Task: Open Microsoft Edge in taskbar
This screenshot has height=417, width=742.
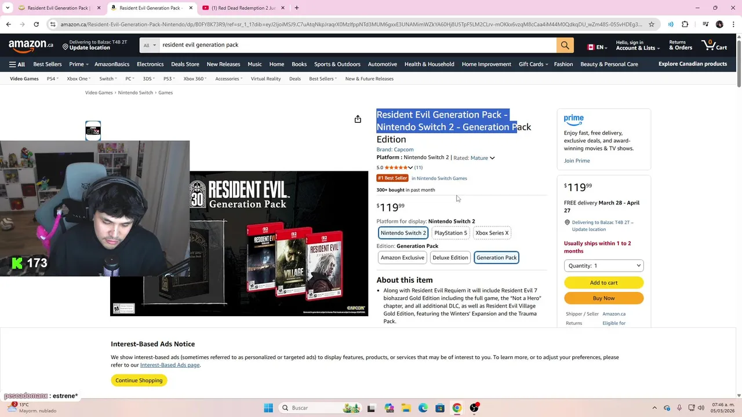Action: [x=423, y=408]
